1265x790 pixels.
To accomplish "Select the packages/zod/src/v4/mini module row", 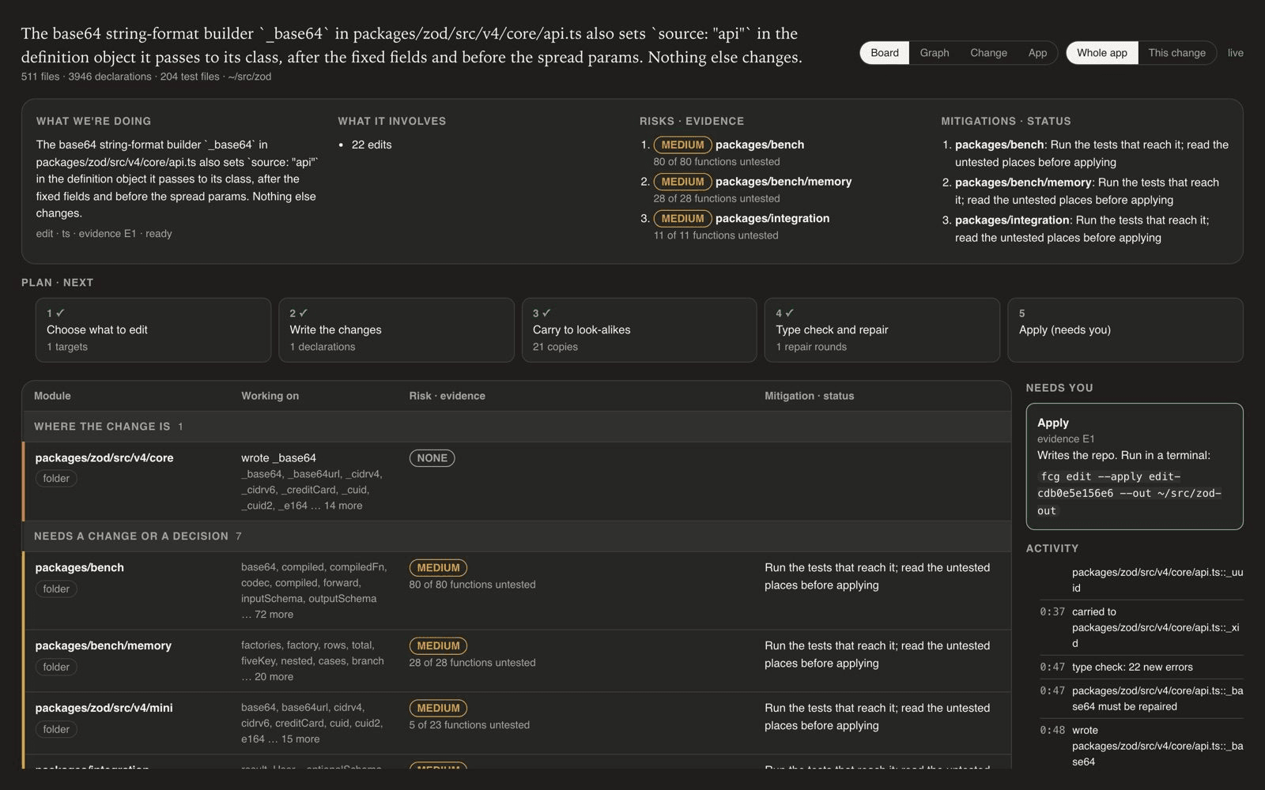I will (x=516, y=724).
